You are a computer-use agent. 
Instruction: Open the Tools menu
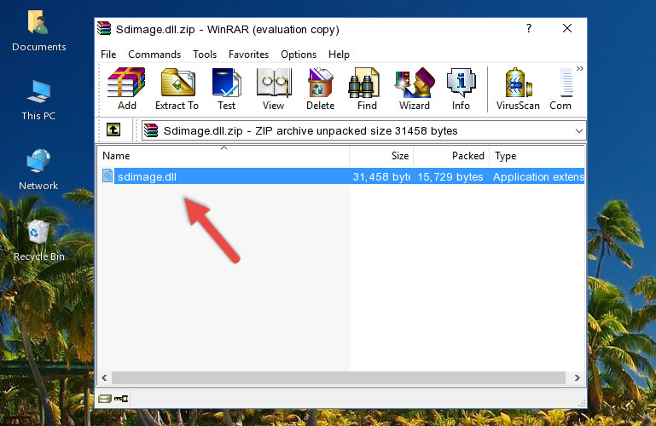click(x=205, y=55)
